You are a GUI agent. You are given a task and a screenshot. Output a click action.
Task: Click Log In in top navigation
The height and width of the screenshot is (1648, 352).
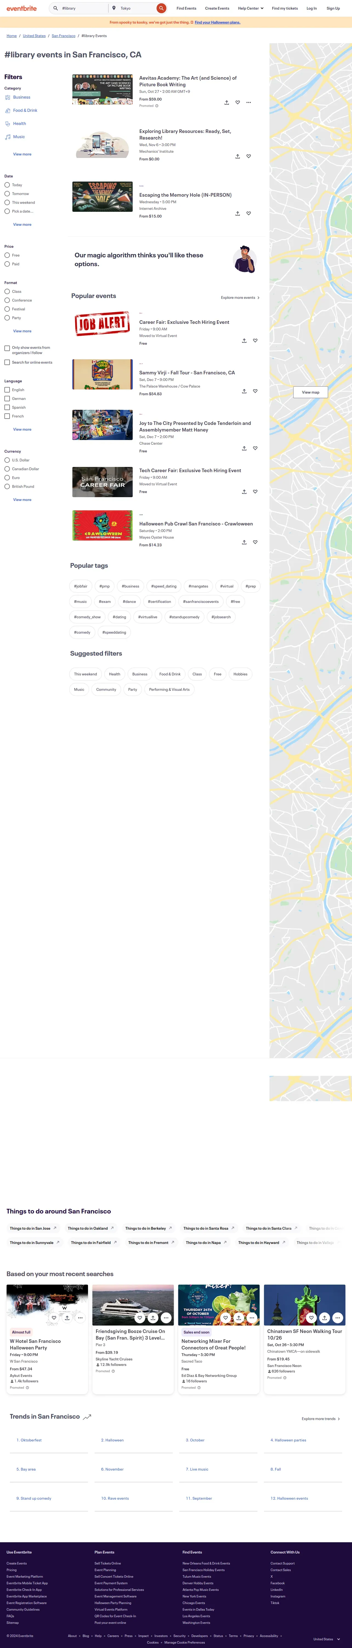pos(312,8)
